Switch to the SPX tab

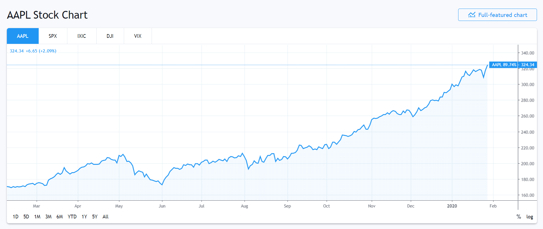click(x=53, y=36)
